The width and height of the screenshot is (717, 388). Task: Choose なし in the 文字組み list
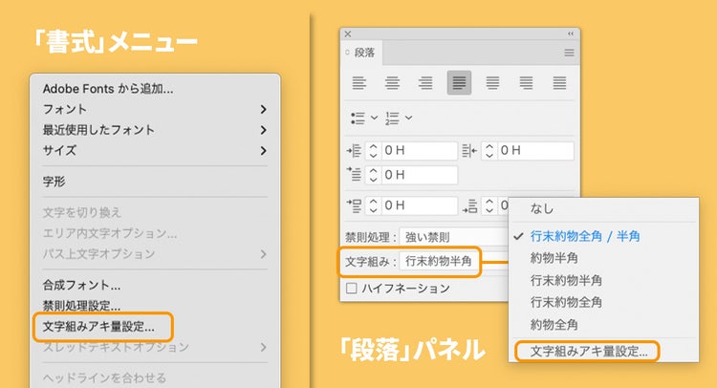603,209
